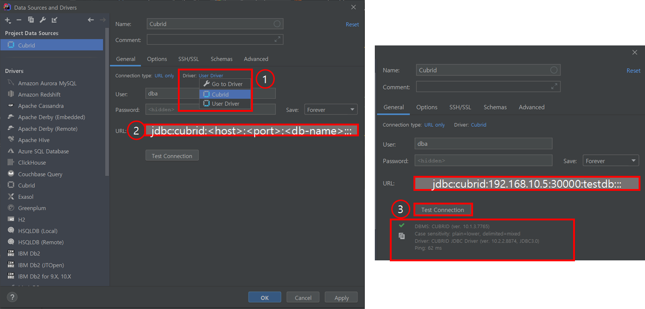This screenshot has height=309, width=645.
Task: Click the greyed Forward arrow in sidebar toolbar
Action: pyautogui.click(x=102, y=20)
